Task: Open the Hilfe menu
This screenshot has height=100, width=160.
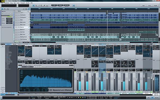Action: coord(32,3)
